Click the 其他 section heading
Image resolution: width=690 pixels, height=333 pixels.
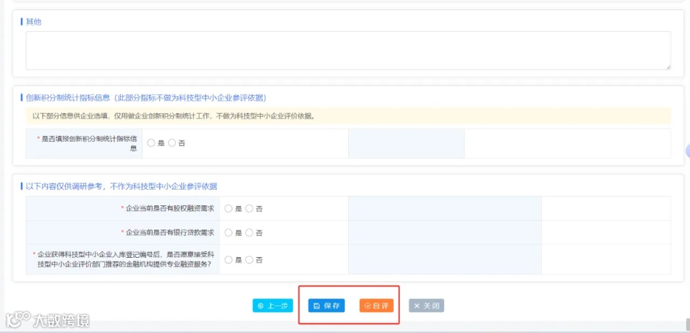(34, 22)
